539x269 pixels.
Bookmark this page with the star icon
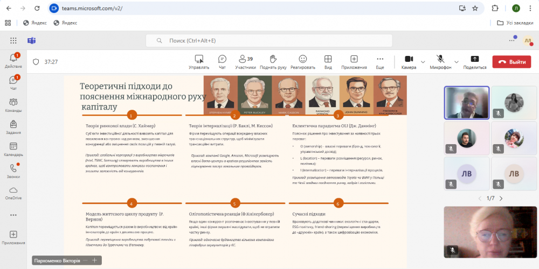click(475, 8)
